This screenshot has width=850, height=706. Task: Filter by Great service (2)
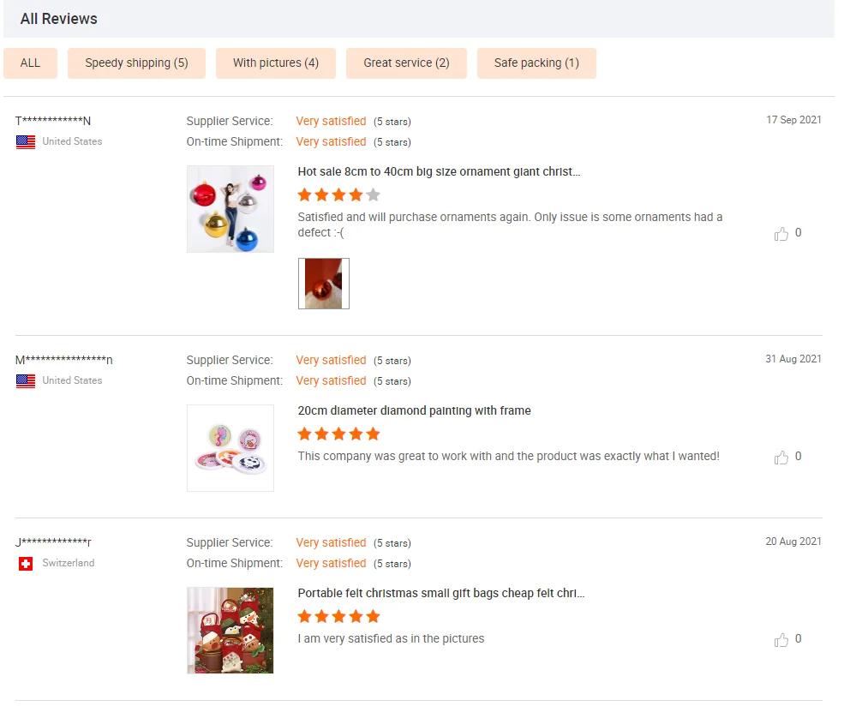(406, 63)
